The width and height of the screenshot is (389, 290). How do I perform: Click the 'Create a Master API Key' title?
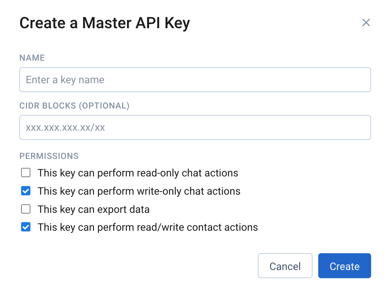(x=105, y=23)
